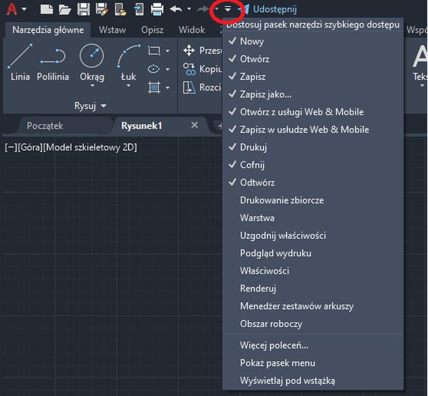Uncheck Otwórz z usługi Web & Mobile
This screenshot has width=428, height=396.
[x=313, y=112]
